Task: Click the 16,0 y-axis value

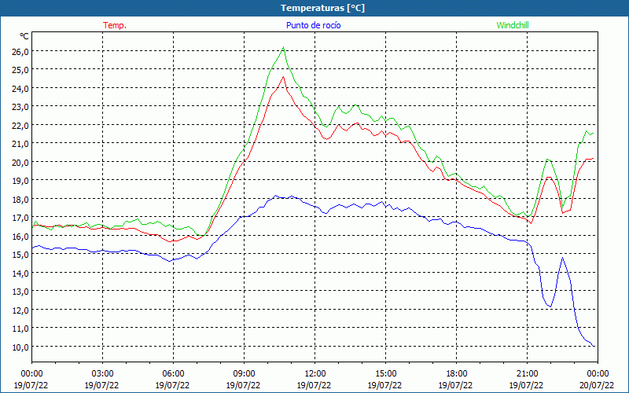Action: tap(20, 237)
